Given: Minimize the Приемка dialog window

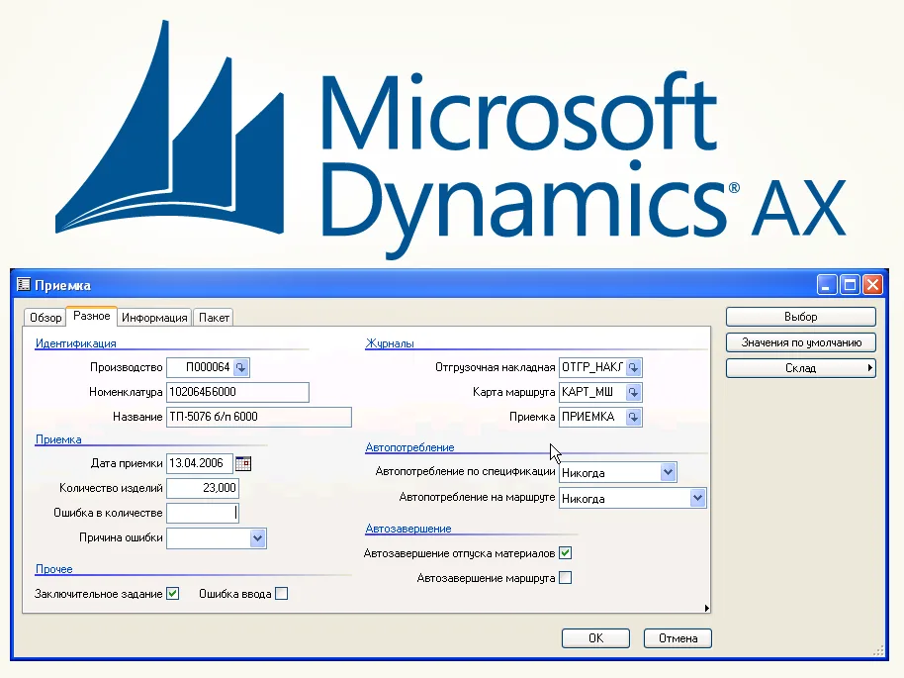Looking at the screenshot, I should point(828,285).
